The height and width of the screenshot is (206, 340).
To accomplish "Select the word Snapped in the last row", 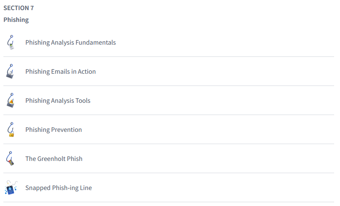I will click(37, 188).
